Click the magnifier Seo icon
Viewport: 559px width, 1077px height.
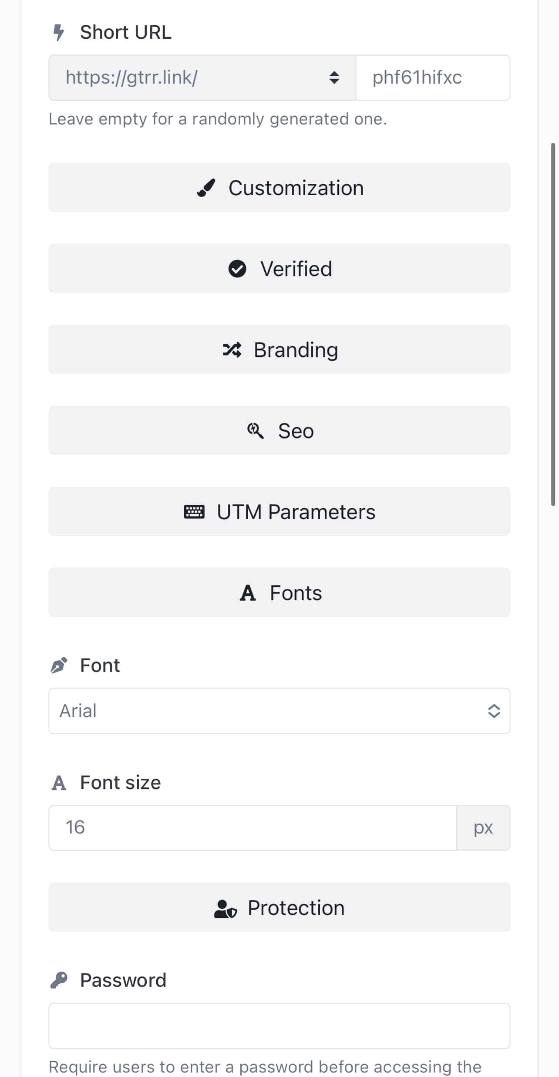point(255,431)
